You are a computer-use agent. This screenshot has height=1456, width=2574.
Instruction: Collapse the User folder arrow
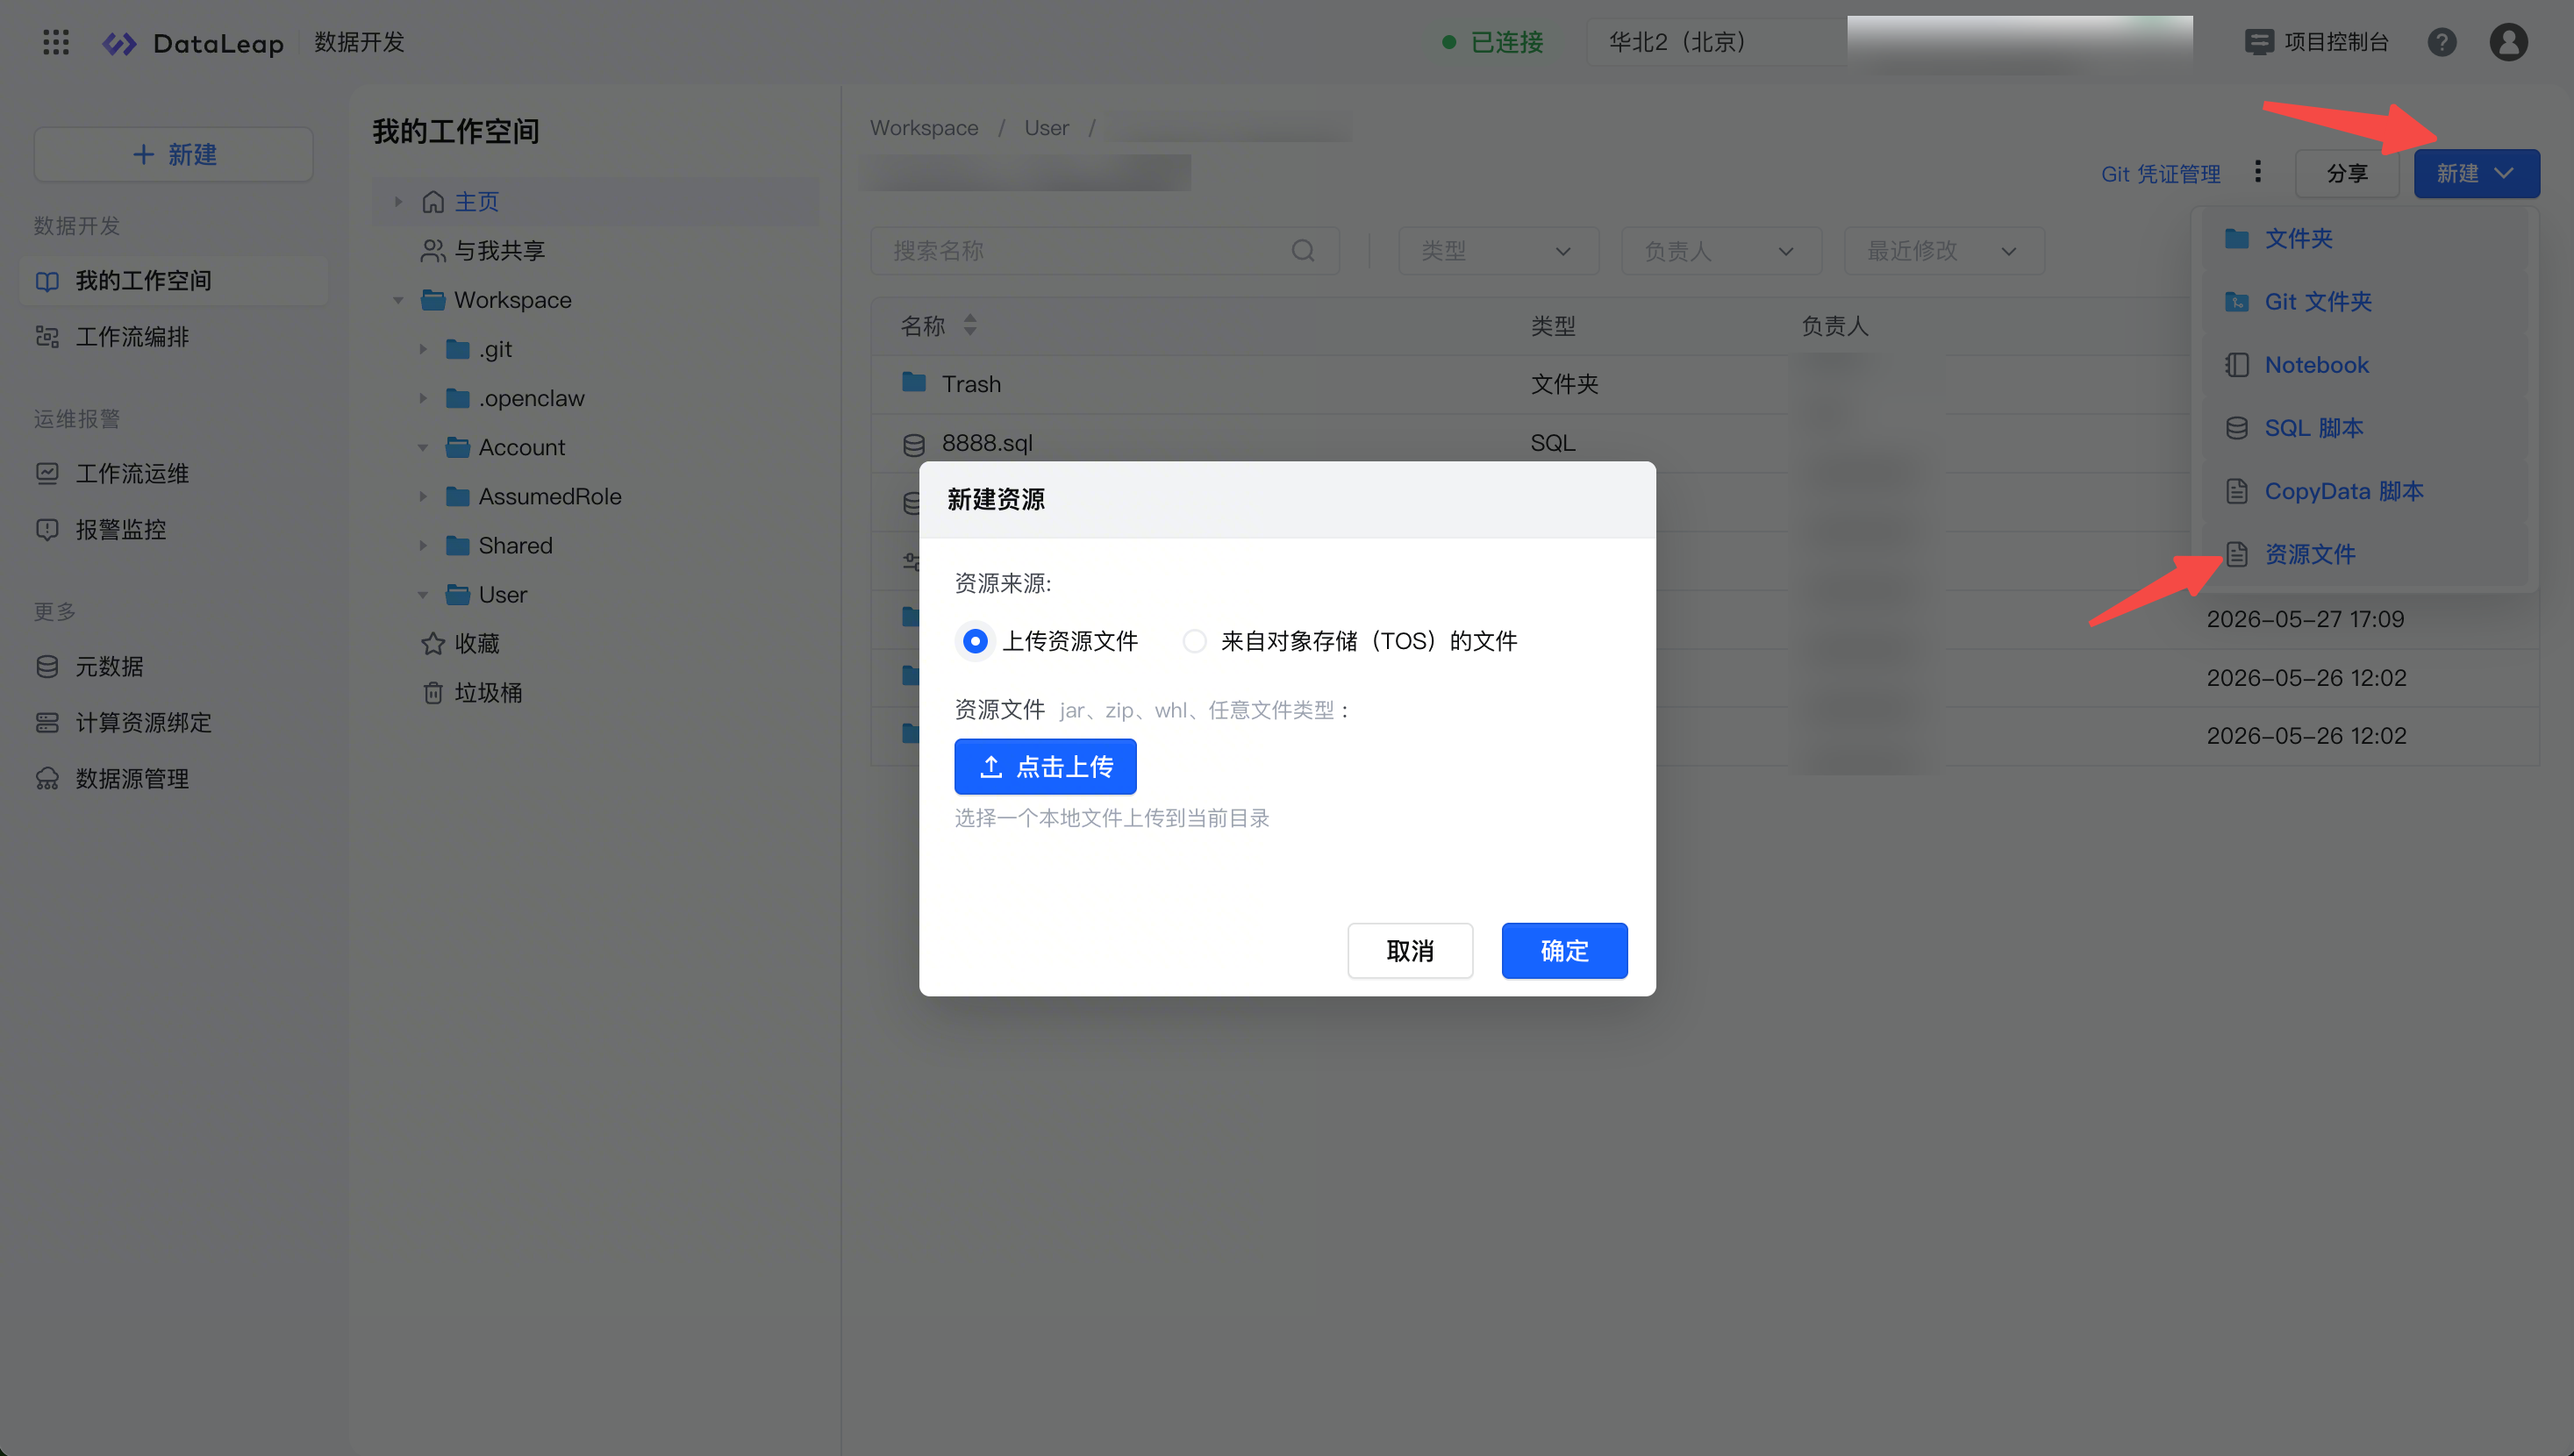[423, 594]
